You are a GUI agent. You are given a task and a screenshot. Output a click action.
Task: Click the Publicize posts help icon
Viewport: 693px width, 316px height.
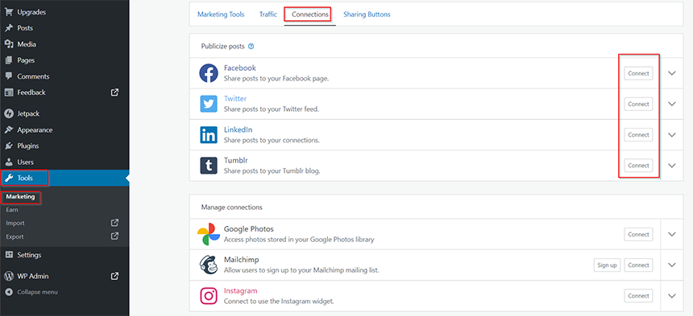click(x=251, y=46)
